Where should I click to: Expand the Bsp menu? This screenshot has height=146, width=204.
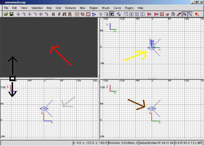pos(49,8)
